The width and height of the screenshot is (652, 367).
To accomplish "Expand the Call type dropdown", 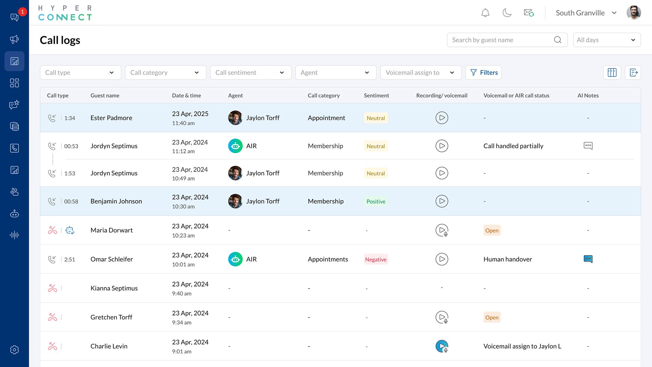I will (x=80, y=72).
